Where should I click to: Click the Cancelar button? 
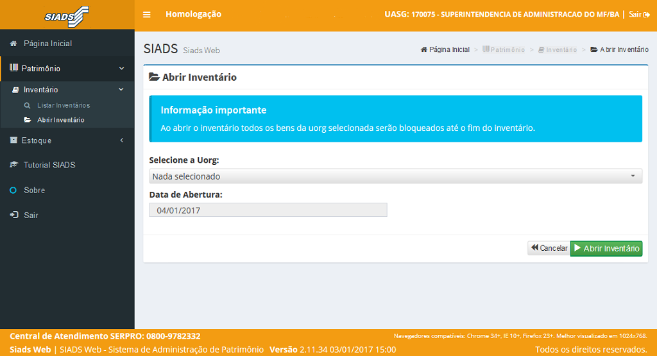pos(549,248)
